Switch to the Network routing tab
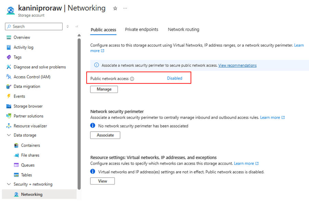 183,29
